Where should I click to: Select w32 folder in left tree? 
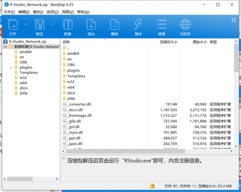(x=23, y=77)
